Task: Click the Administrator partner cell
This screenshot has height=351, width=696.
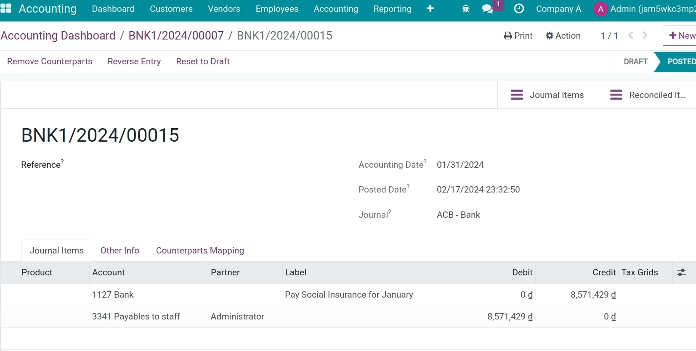Action: click(237, 317)
